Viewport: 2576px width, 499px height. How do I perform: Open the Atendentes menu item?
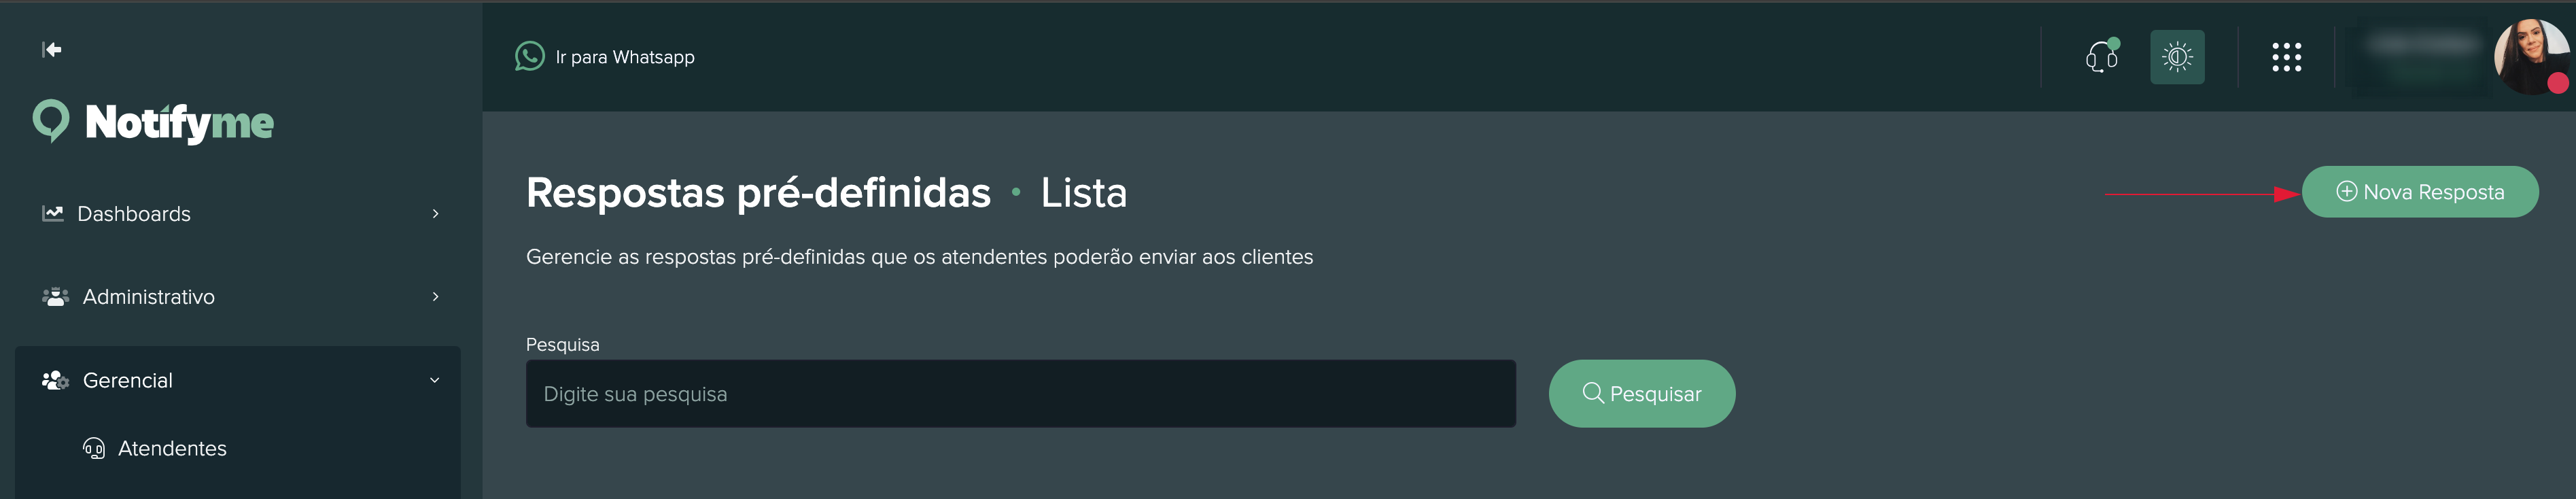coord(172,449)
